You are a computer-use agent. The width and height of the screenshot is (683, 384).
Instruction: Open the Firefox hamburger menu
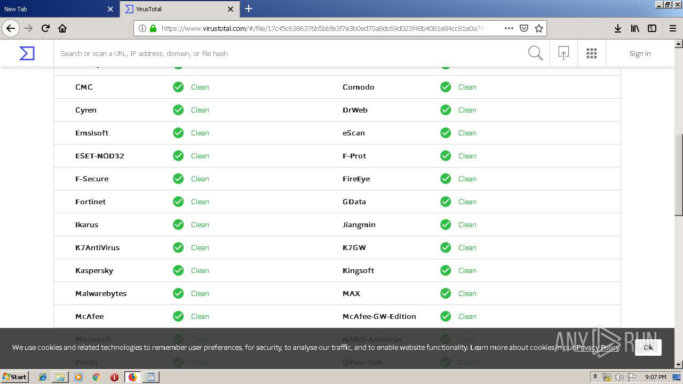673,28
